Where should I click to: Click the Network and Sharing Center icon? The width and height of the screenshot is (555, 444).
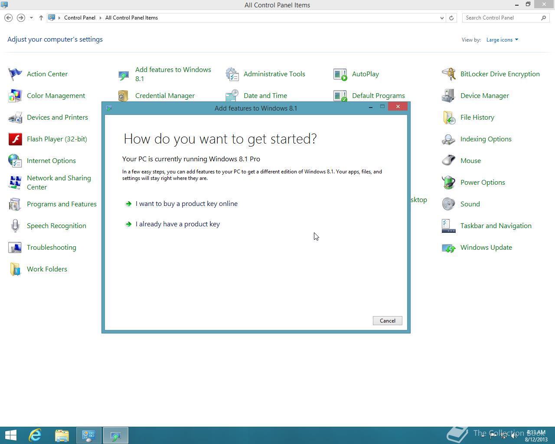pyautogui.click(x=15, y=183)
